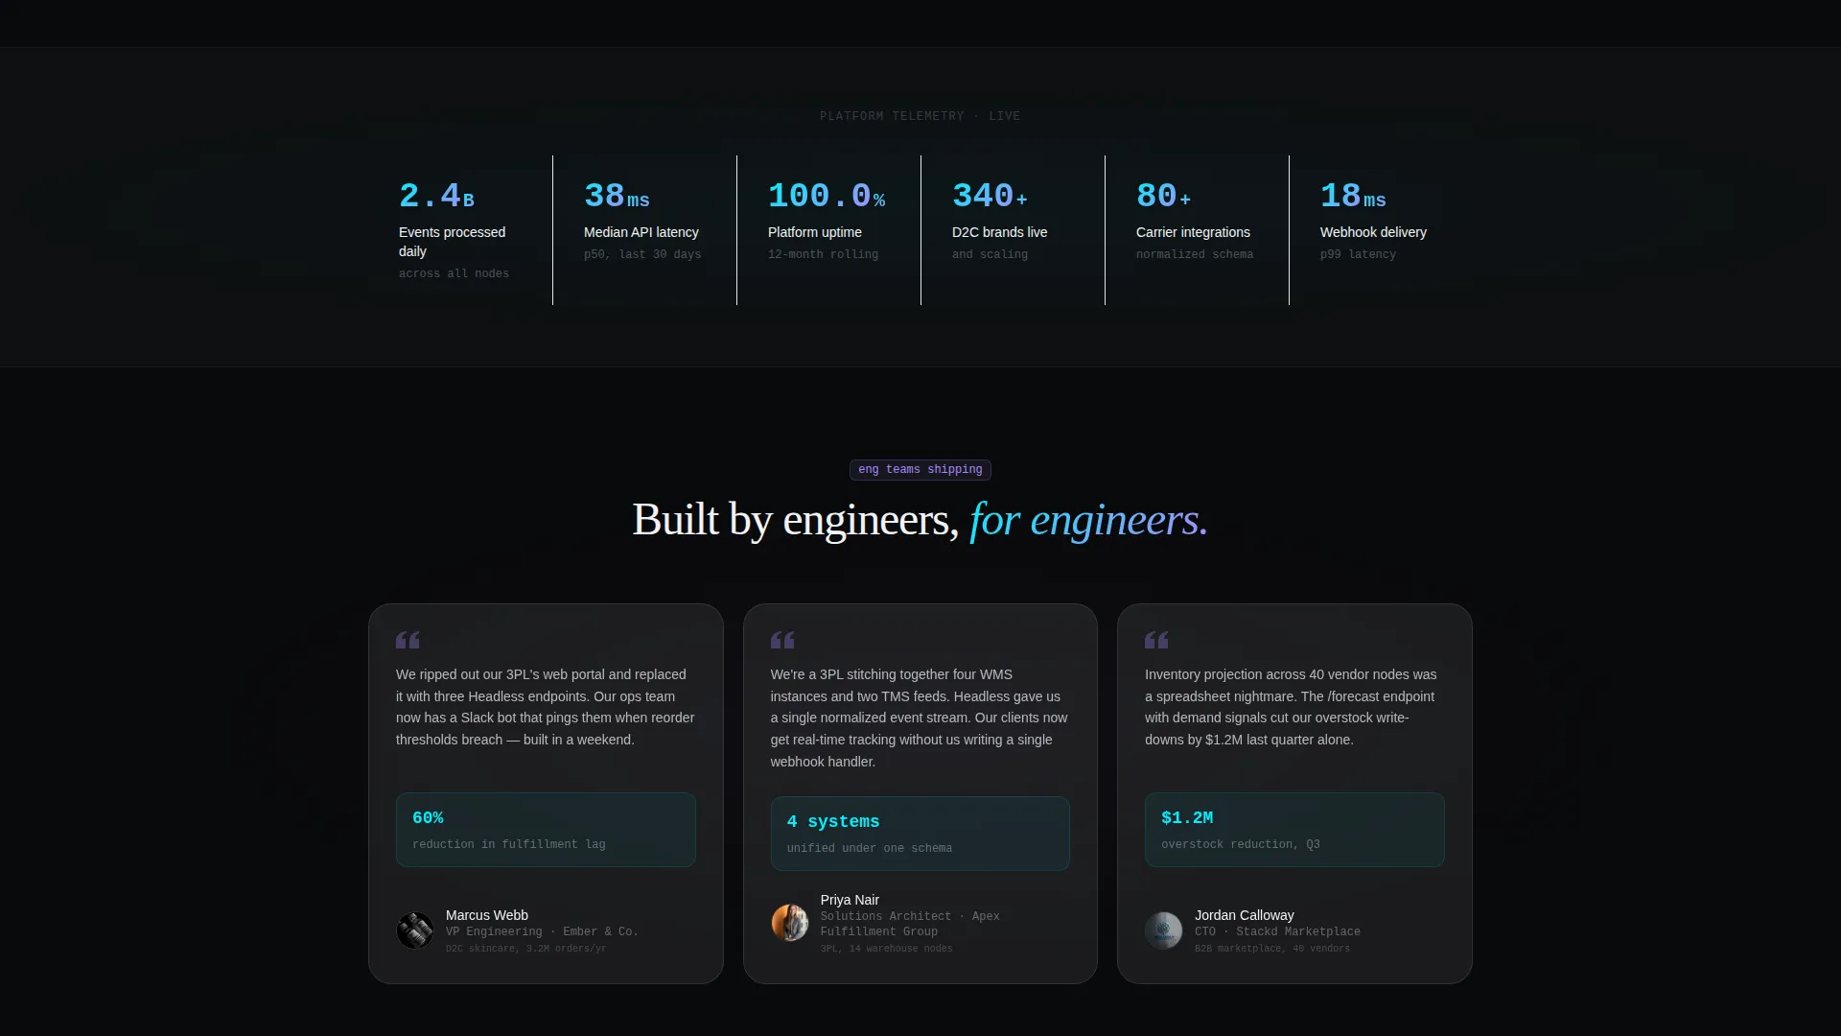Click the 'Built by engineers' headline
Viewport: 1841px width, 1036px height.
tap(795, 520)
